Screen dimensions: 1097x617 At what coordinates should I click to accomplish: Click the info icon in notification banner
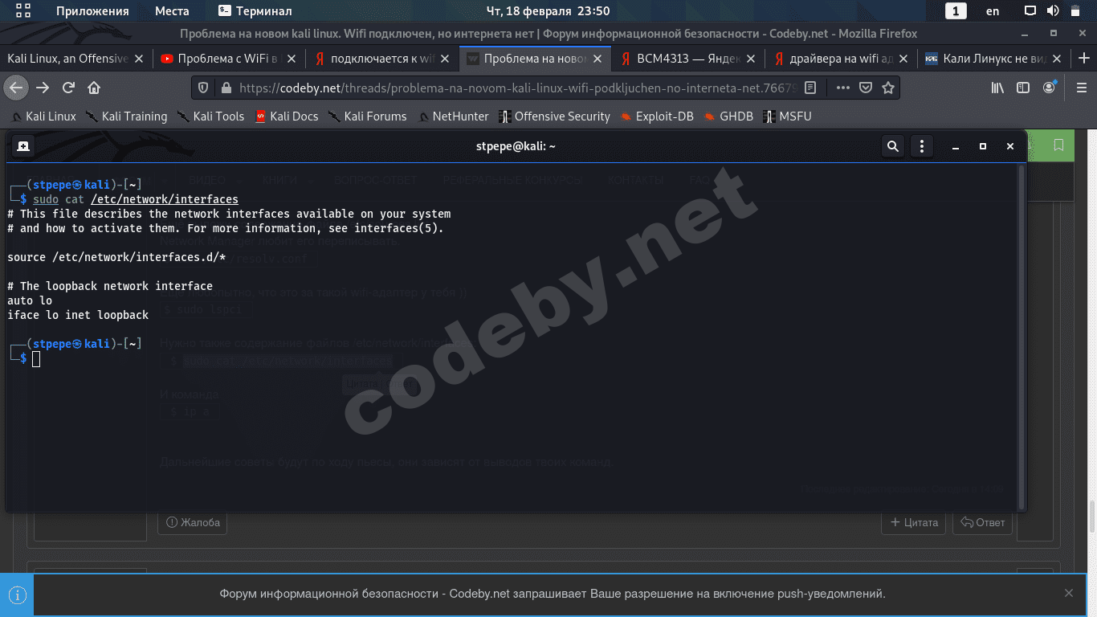tap(18, 595)
